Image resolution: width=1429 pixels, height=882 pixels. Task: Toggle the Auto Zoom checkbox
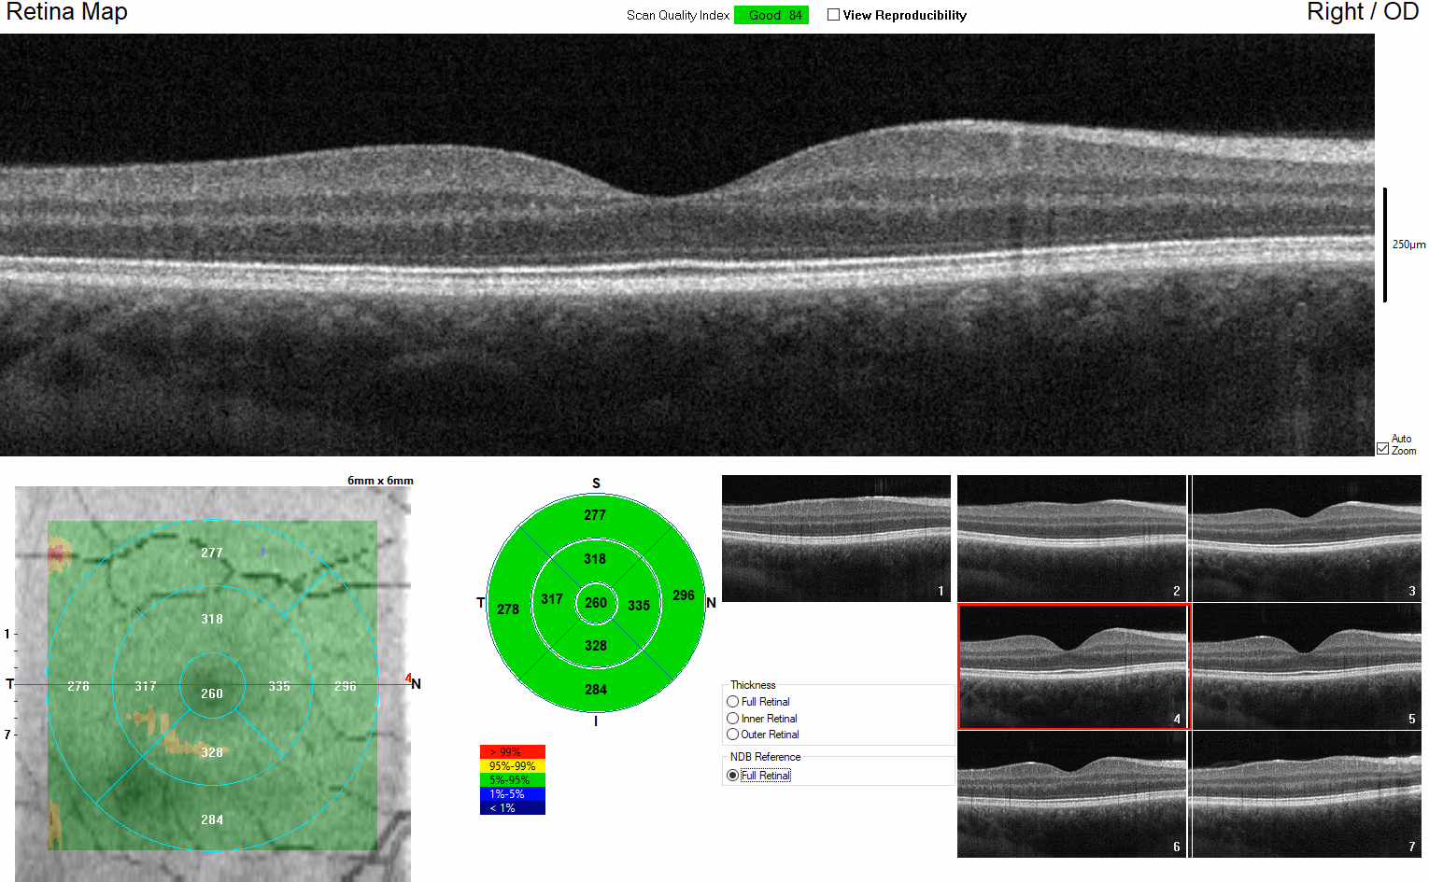[1382, 448]
